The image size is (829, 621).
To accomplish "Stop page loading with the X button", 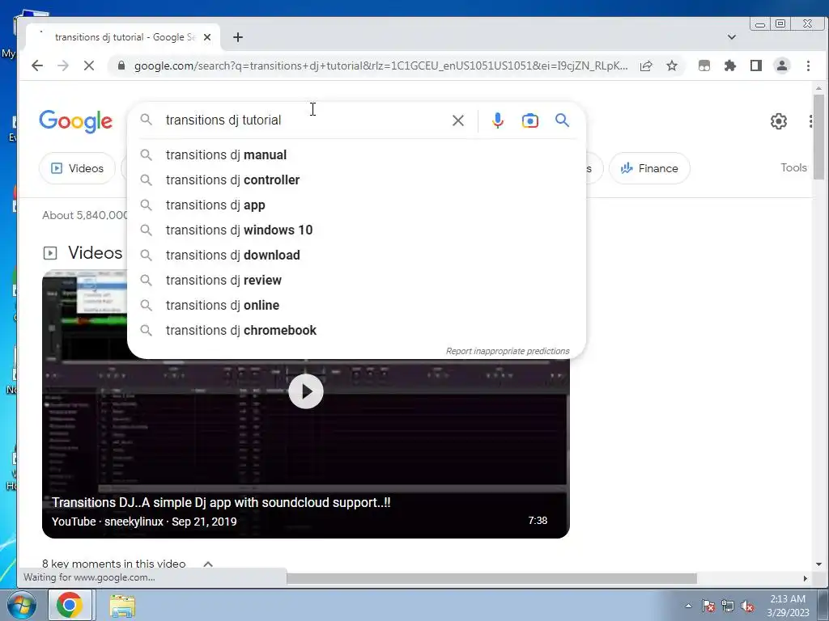I will [89, 65].
